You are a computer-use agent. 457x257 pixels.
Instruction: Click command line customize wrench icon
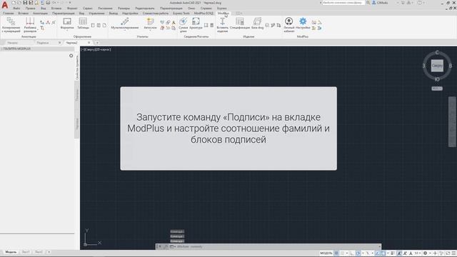coord(166,246)
